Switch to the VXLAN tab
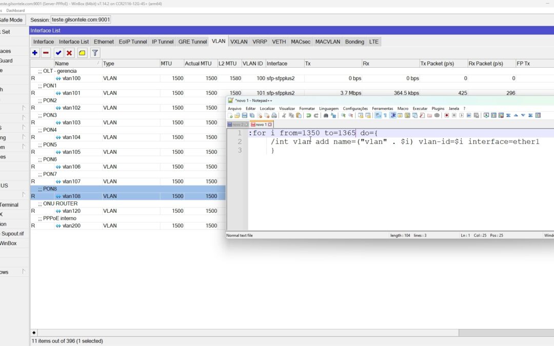The image size is (554, 346). tap(239, 42)
